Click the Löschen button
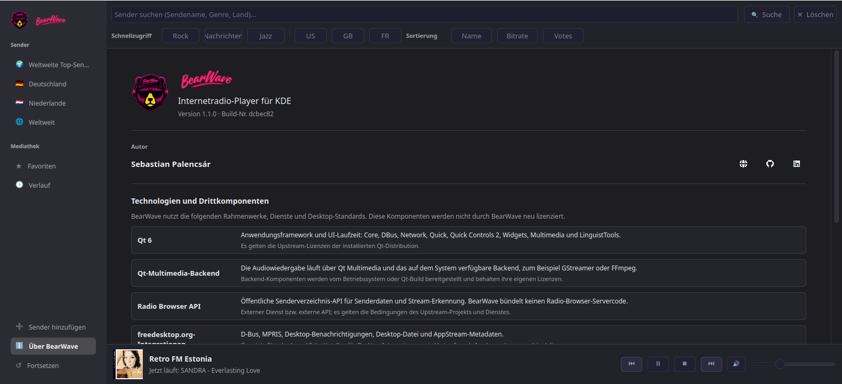This screenshot has height=384, width=842. point(815,14)
